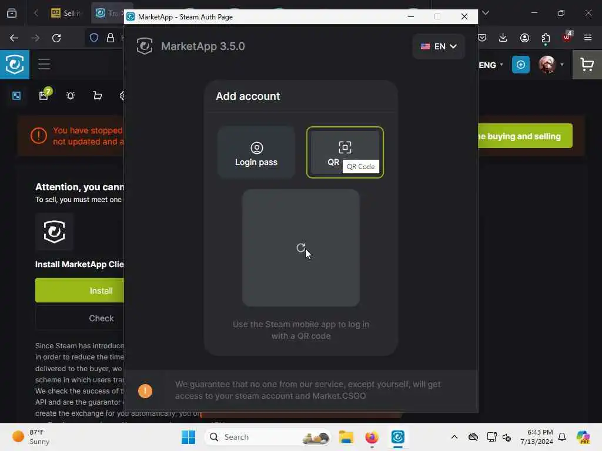Screen dimensions: 602x451
Task: Click the Market.CSGO site logo
Action: point(15,64)
